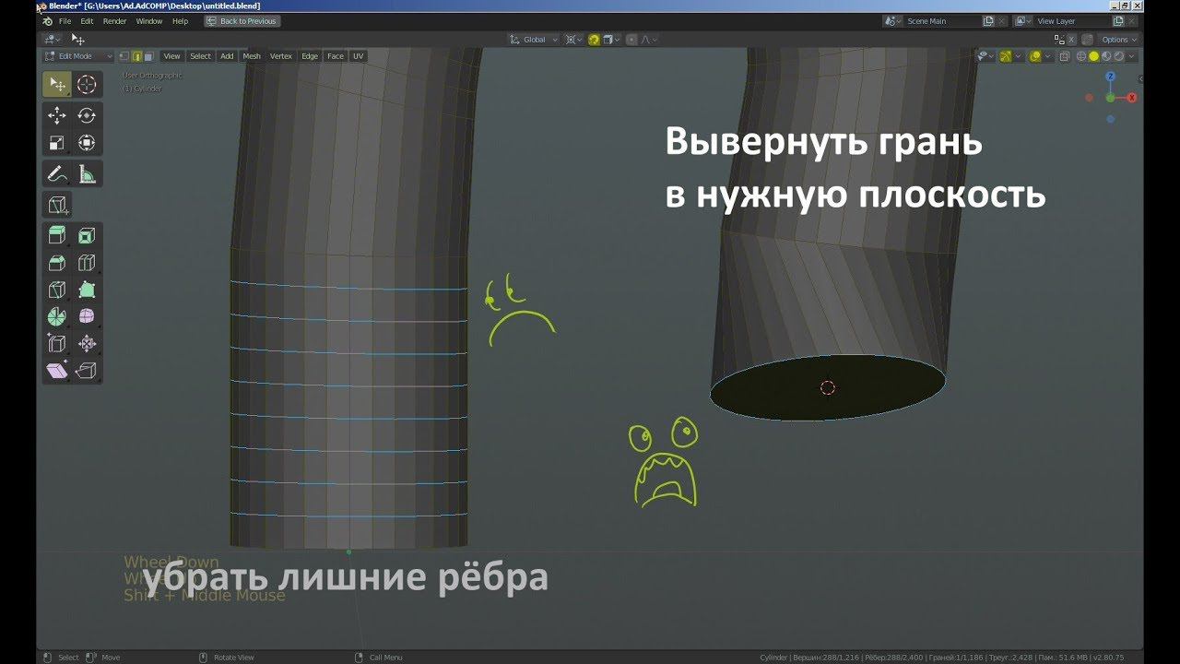Select the Select Box tool
This screenshot has height=664, width=1180.
click(x=57, y=85)
